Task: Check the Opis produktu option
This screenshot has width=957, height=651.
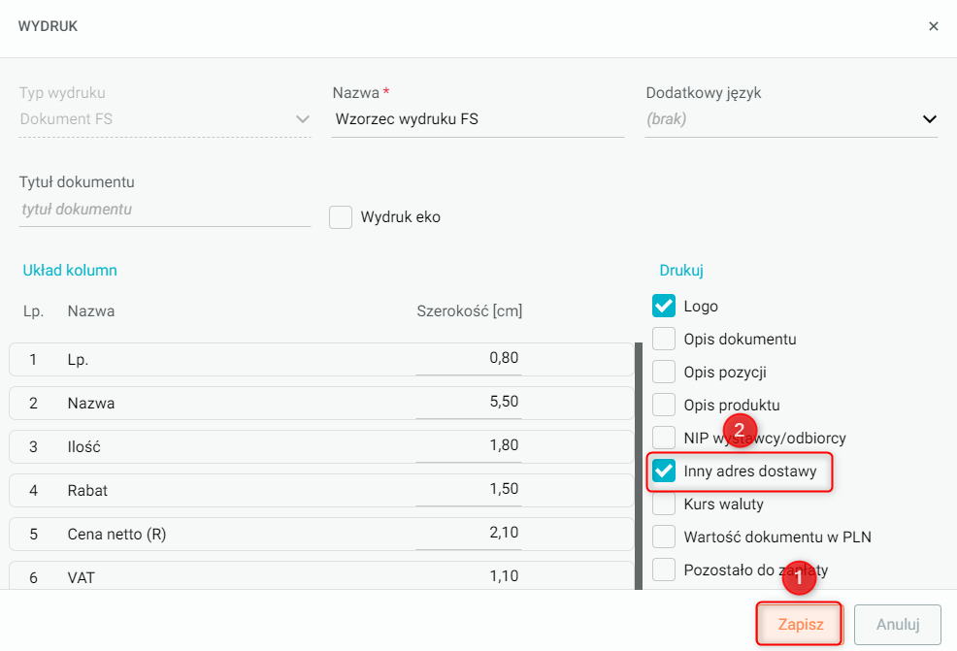Action: (x=664, y=405)
